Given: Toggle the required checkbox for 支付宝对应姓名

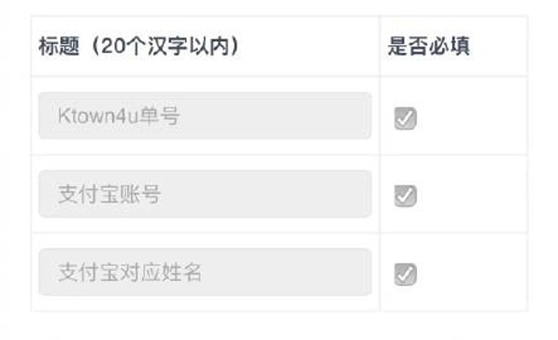Looking at the screenshot, I should (x=405, y=274).
